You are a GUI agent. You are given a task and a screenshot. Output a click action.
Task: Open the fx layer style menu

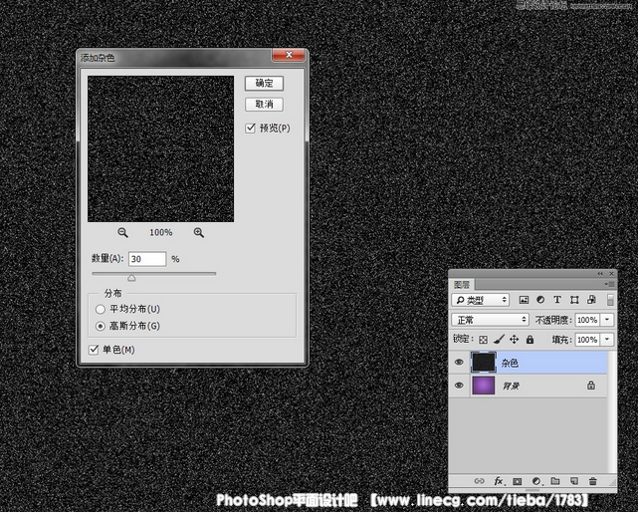(499, 481)
